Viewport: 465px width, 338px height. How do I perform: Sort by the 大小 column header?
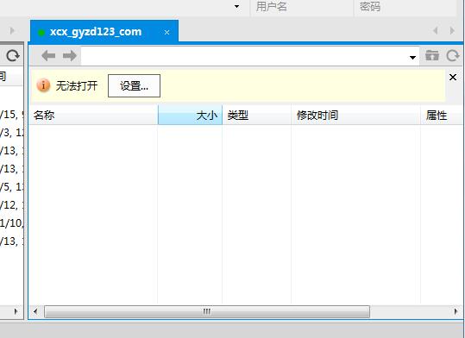coord(190,115)
